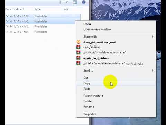The width and height of the screenshot is (166, 125).
Task: Select the first File folder row timed ١٢:٥٧
Action: coord(43,16)
